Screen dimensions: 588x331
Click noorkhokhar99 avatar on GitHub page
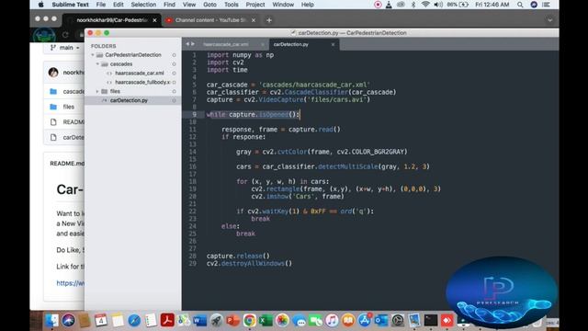click(53, 72)
